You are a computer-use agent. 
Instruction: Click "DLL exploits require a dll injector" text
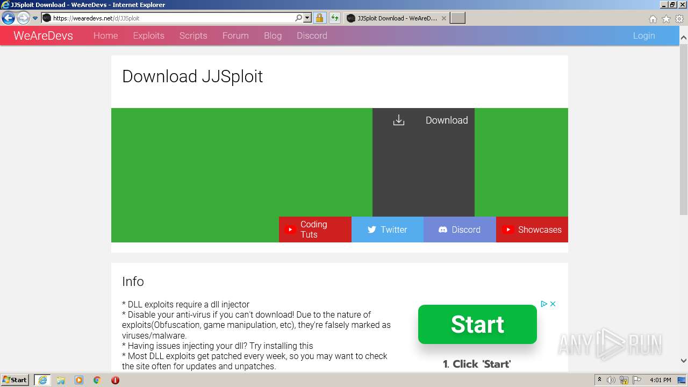[x=186, y=304]
